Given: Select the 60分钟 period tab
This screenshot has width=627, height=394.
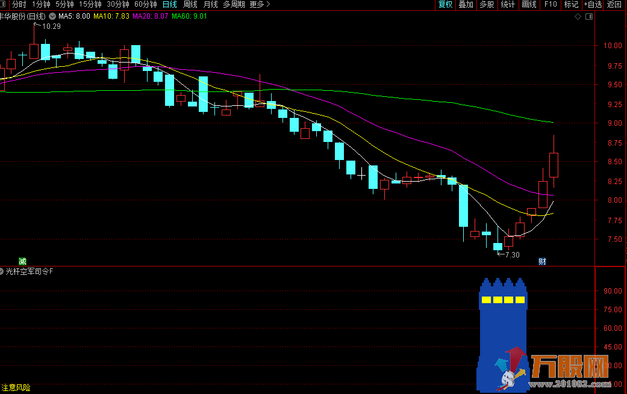Looking at the screenshot, I should click(x=146, y=4).
